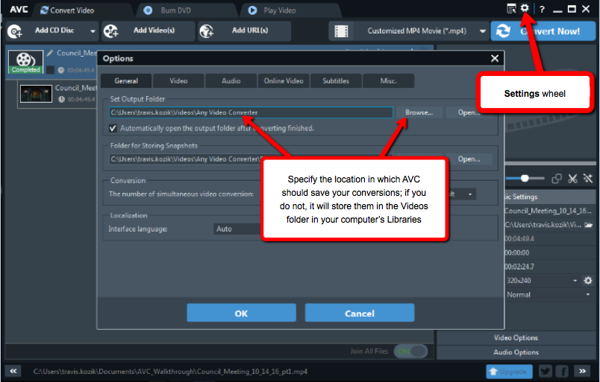The image size is (600, 382).
Task: Expand the Audio Options section
Action: click(x=516, y=352)
